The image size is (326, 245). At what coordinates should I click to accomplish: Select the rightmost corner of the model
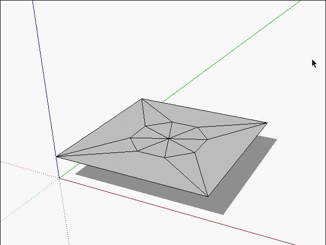(x=267, y=122)
